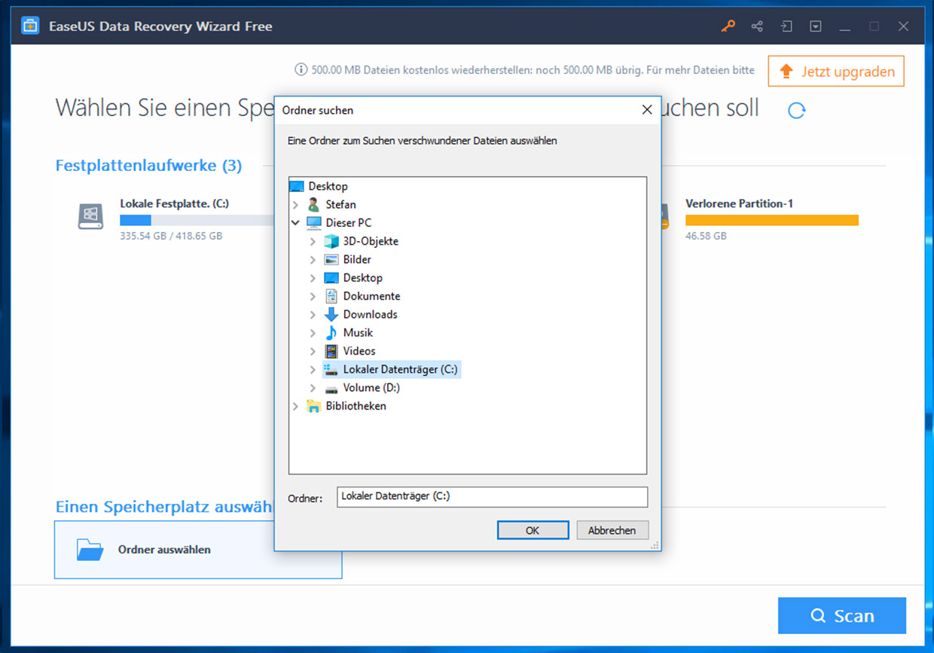
Task: Click the Verlorene Partition-1 usage bar
Action: [772, 220]
